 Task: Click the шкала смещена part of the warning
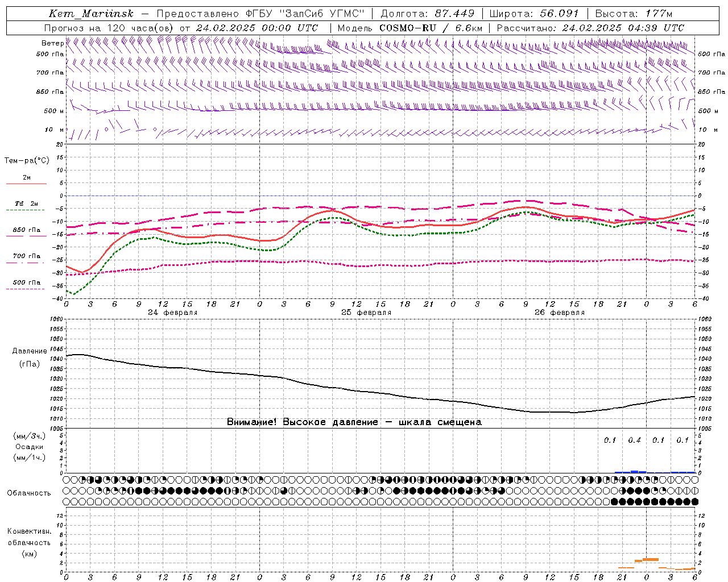(440, 422)
